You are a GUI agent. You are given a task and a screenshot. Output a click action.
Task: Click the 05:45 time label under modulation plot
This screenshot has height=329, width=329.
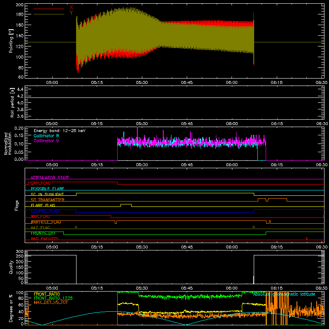pyautogui.click(x=187, y=165)
